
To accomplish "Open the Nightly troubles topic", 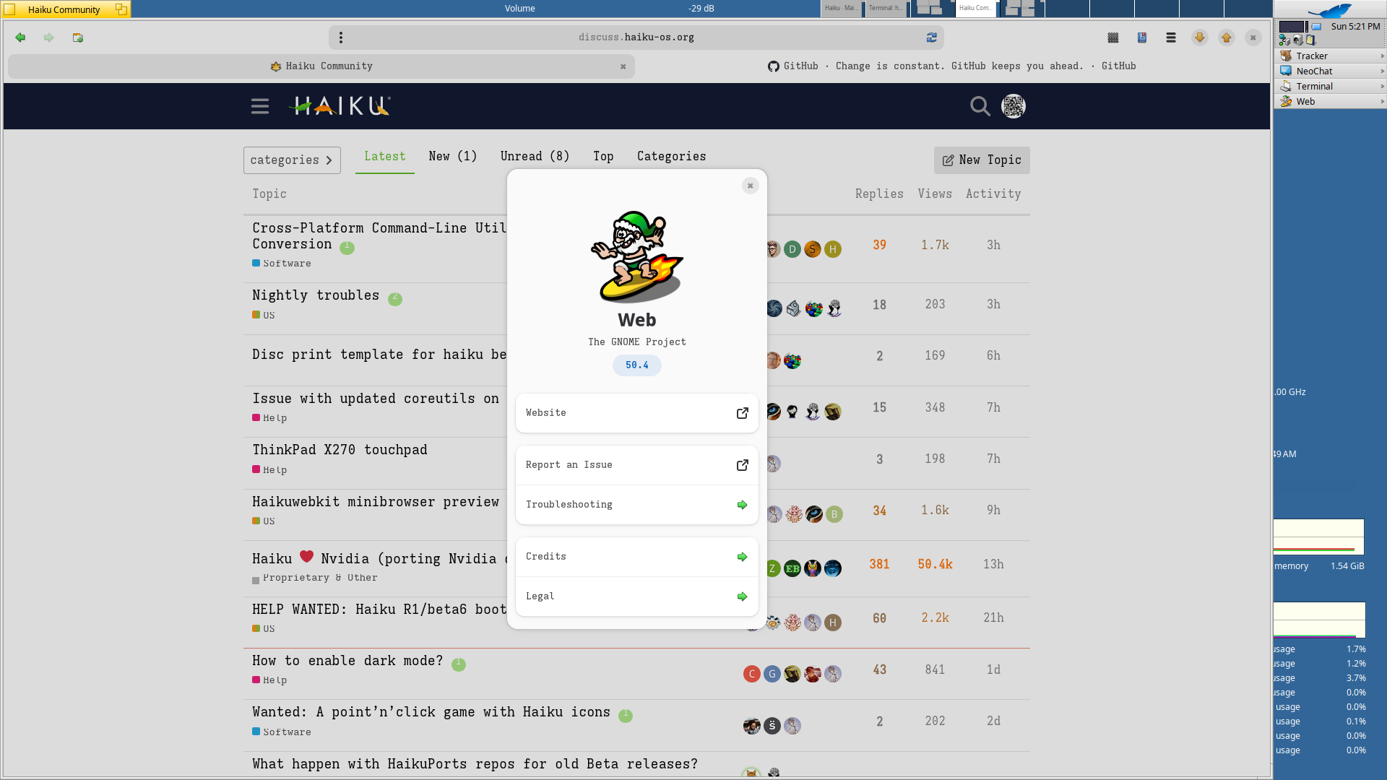I will (x=316, y=295).
